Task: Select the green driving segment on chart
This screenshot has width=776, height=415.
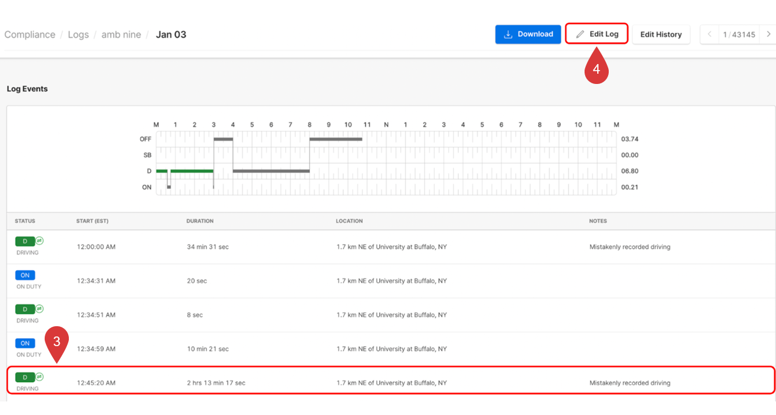Action: pyautogui.click(x=192, y=171)
